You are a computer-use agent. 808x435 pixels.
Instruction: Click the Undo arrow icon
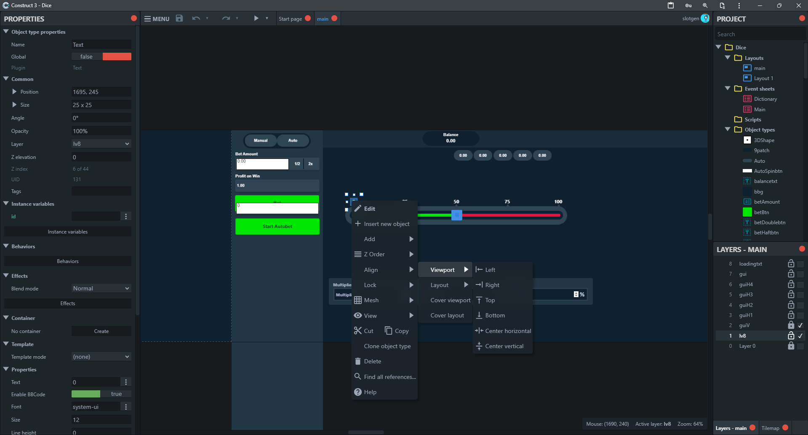click(196, 18)
